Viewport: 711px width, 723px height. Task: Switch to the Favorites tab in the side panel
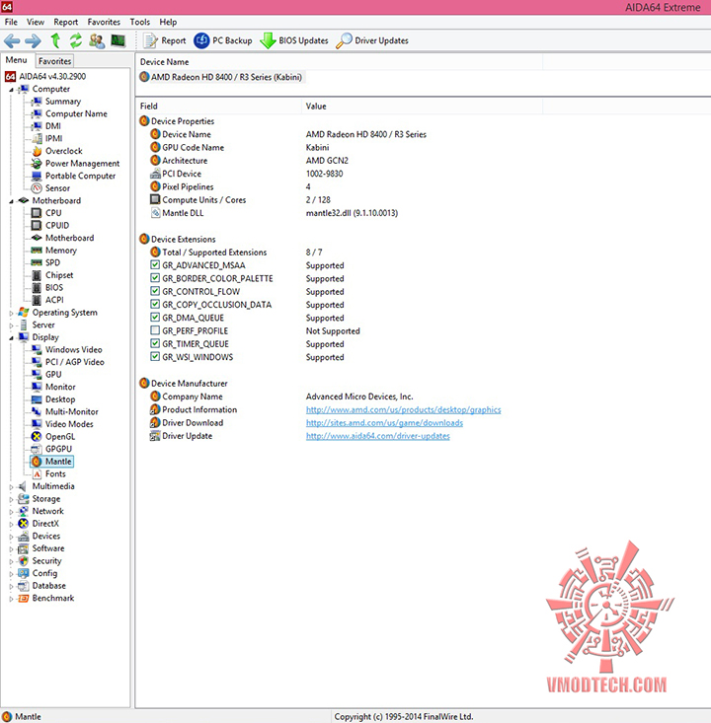coord(54,61)
